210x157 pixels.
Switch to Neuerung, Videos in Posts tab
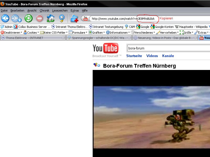point(165,38)
